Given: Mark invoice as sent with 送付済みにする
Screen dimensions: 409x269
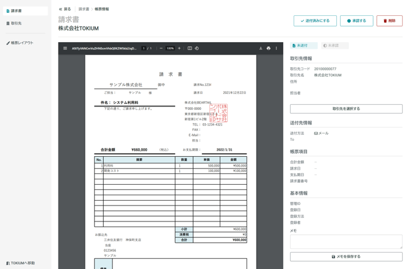Looking at the screenshot, I should [x=315, y=21].
